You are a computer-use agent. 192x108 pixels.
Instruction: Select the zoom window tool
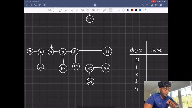coord(49,10)
